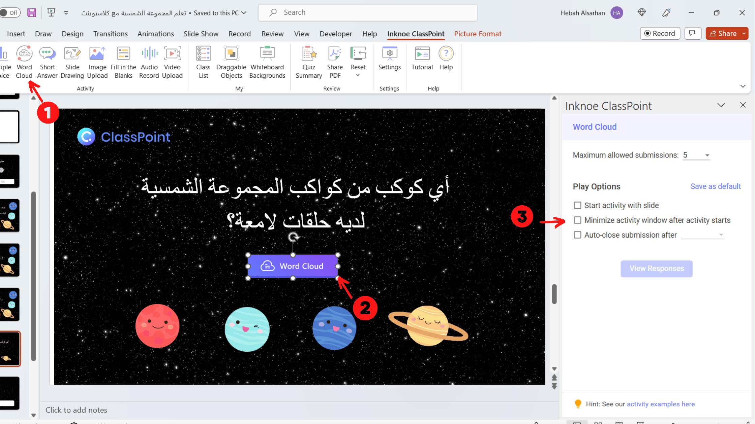Start presentation from the beginning icon
This screenshot has height=424, width=755.
[x=51, y=13]
